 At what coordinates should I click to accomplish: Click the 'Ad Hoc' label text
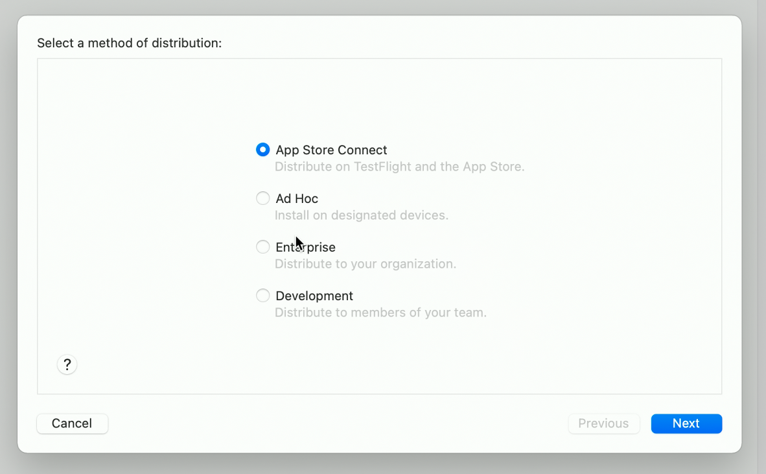(x=297, y=198)
